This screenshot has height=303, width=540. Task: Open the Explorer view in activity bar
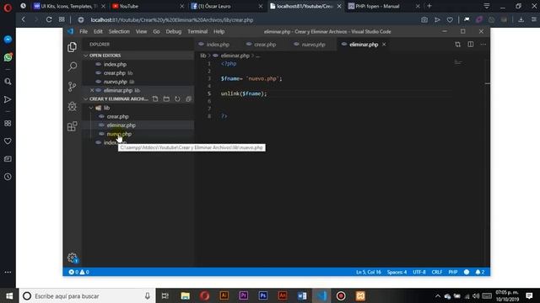pos(72,47)
